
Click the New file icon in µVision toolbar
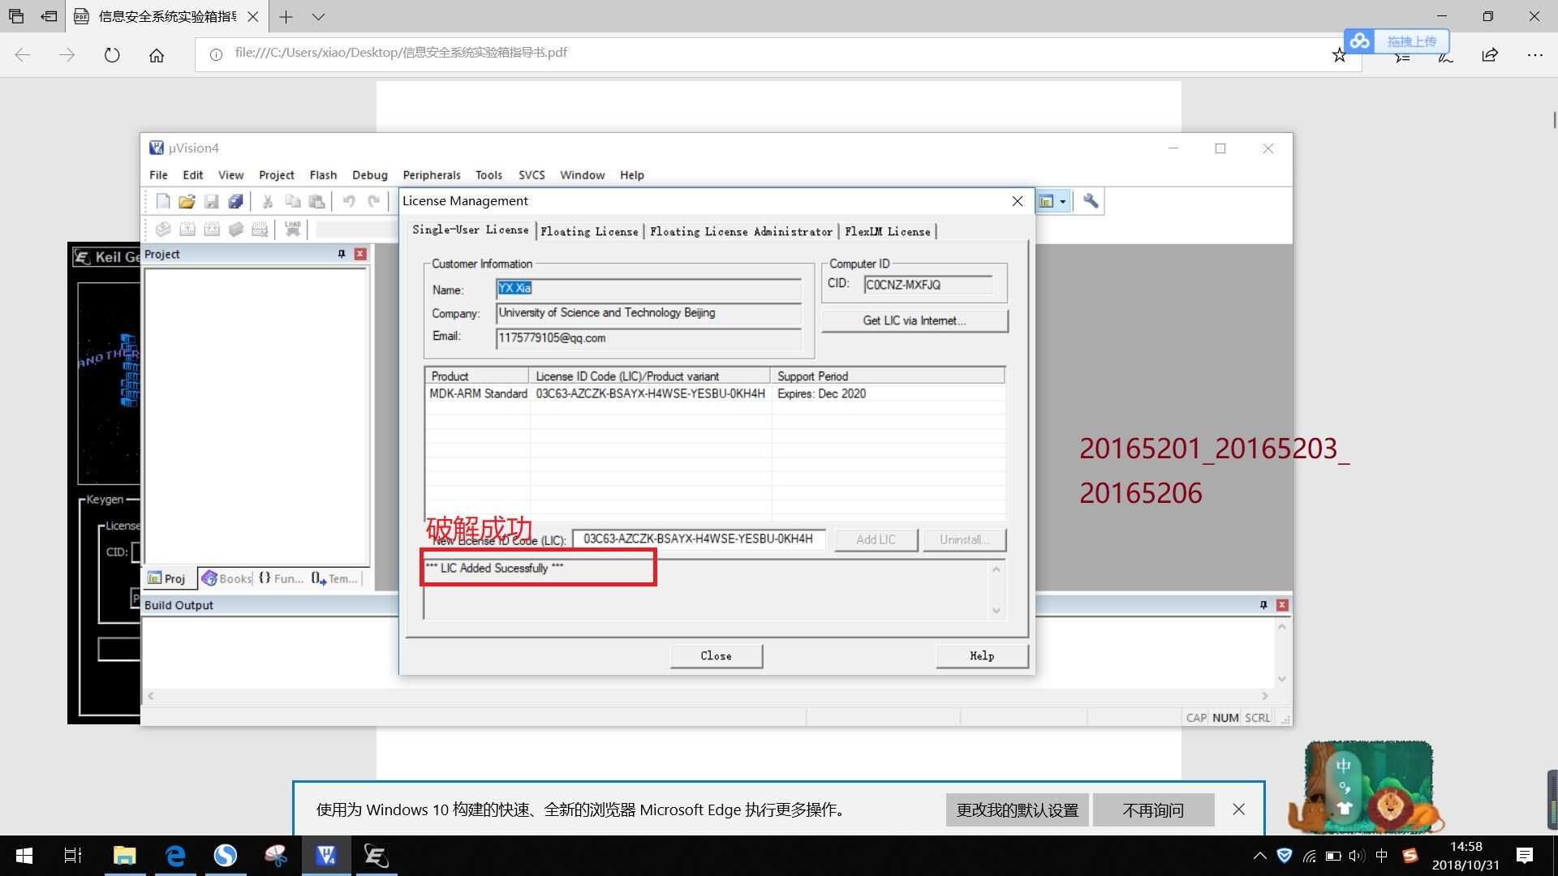pyautogui.click(x=163, y=201)
